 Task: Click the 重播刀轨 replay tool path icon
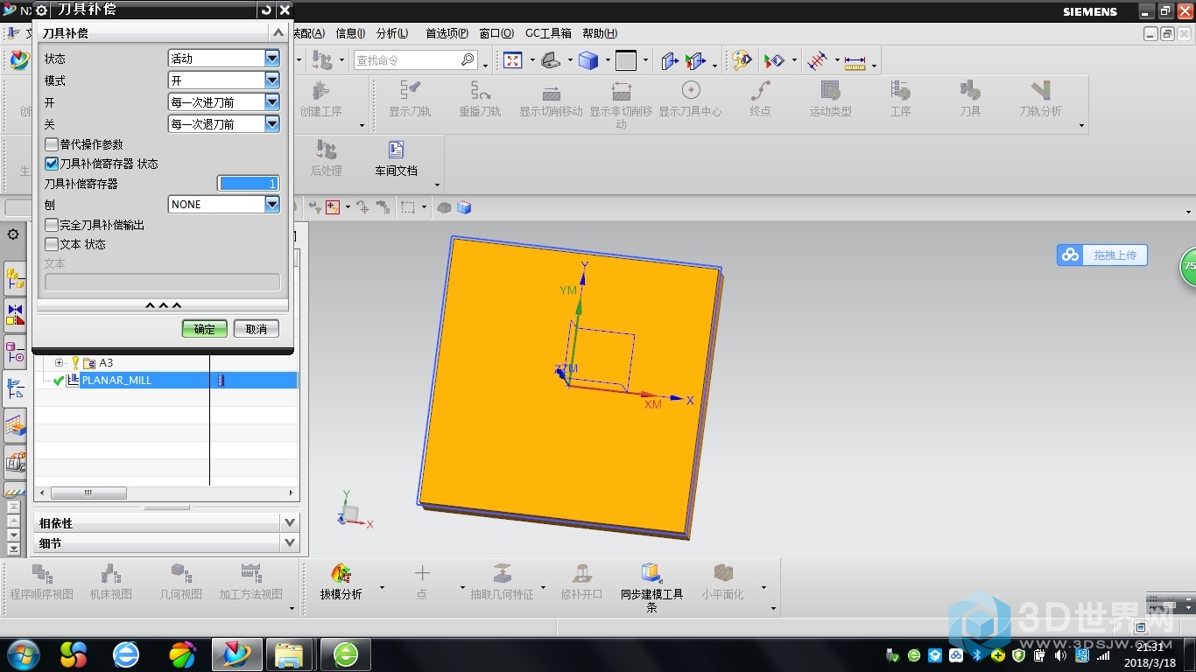(480, 90)
